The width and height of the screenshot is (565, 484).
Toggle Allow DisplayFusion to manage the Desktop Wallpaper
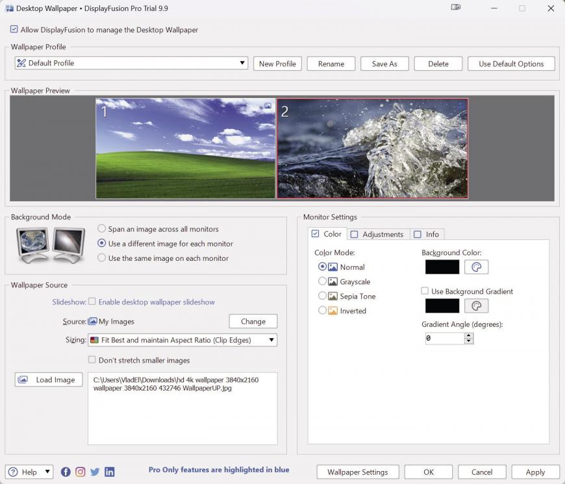point(14,29)
